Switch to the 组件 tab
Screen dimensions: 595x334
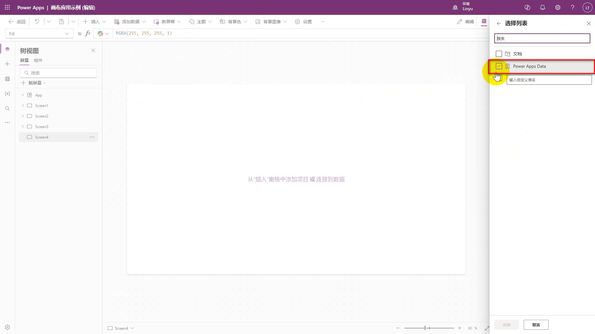coord(38,60)
